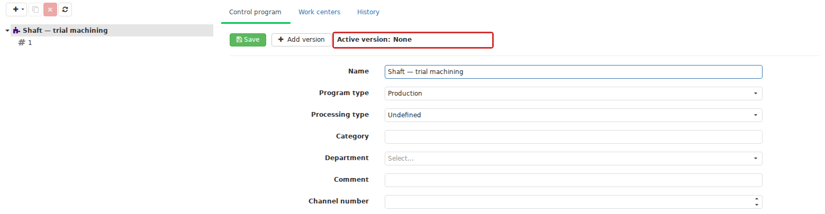Click the green Save button
Screen dimensions: 825x214
(x=248, y=40)
